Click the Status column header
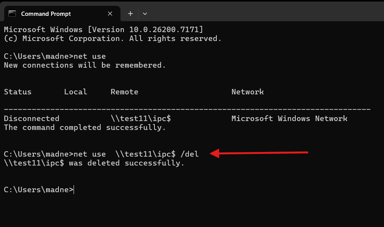The width and height of the screenshot is (384, 227). tap(18, 92)
